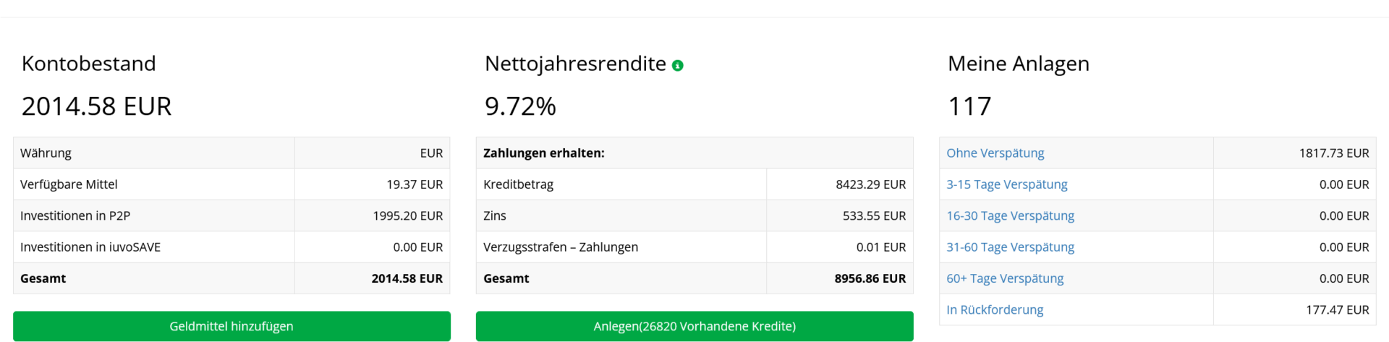Viewport: 1389px width, 342px height.
Task: Select the Zins row label
Action: point(495,215)
